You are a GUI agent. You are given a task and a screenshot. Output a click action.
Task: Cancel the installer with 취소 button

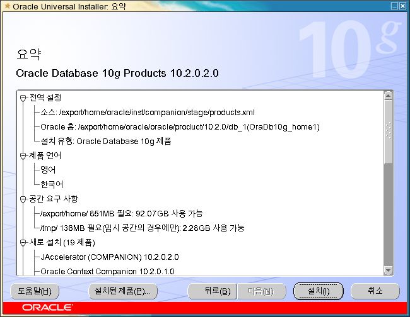375,291
